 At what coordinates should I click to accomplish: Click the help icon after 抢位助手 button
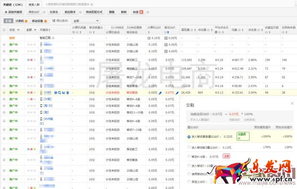pos(80,12)
